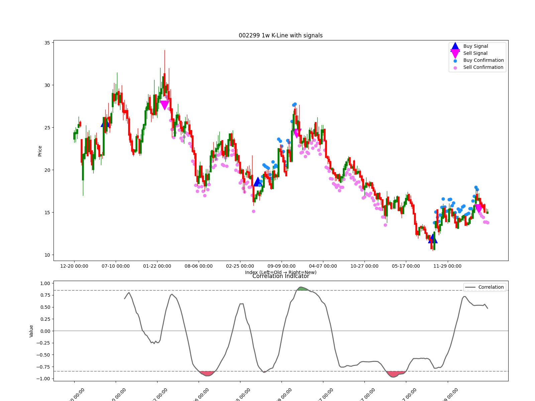Click the 'Buy Signal' legend label

tap(475, 46)
